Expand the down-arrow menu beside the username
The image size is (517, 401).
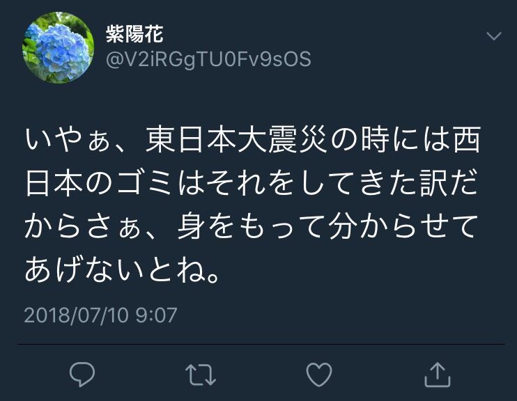tap(494, 36)
